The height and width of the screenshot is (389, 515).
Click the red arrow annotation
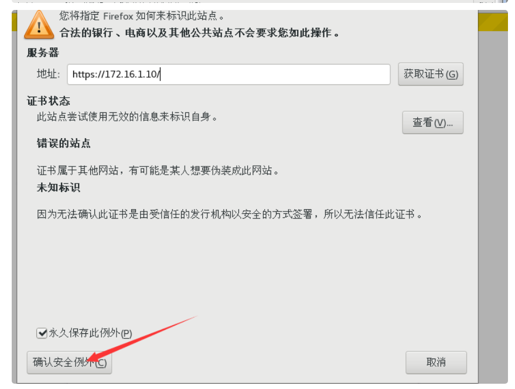point(142,339)
